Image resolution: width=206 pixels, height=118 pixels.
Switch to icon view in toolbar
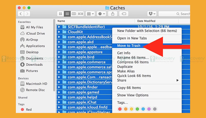61,14
